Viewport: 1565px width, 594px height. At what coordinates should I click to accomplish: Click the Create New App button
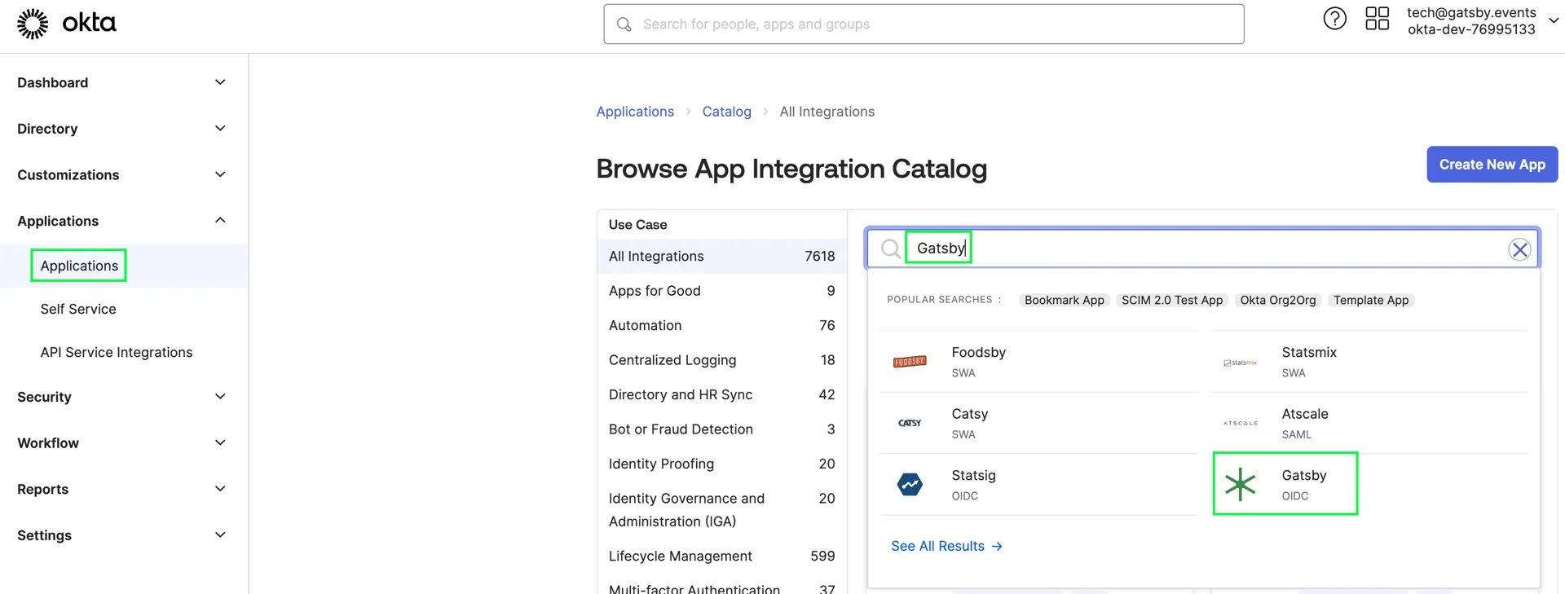coord(1492,165)
